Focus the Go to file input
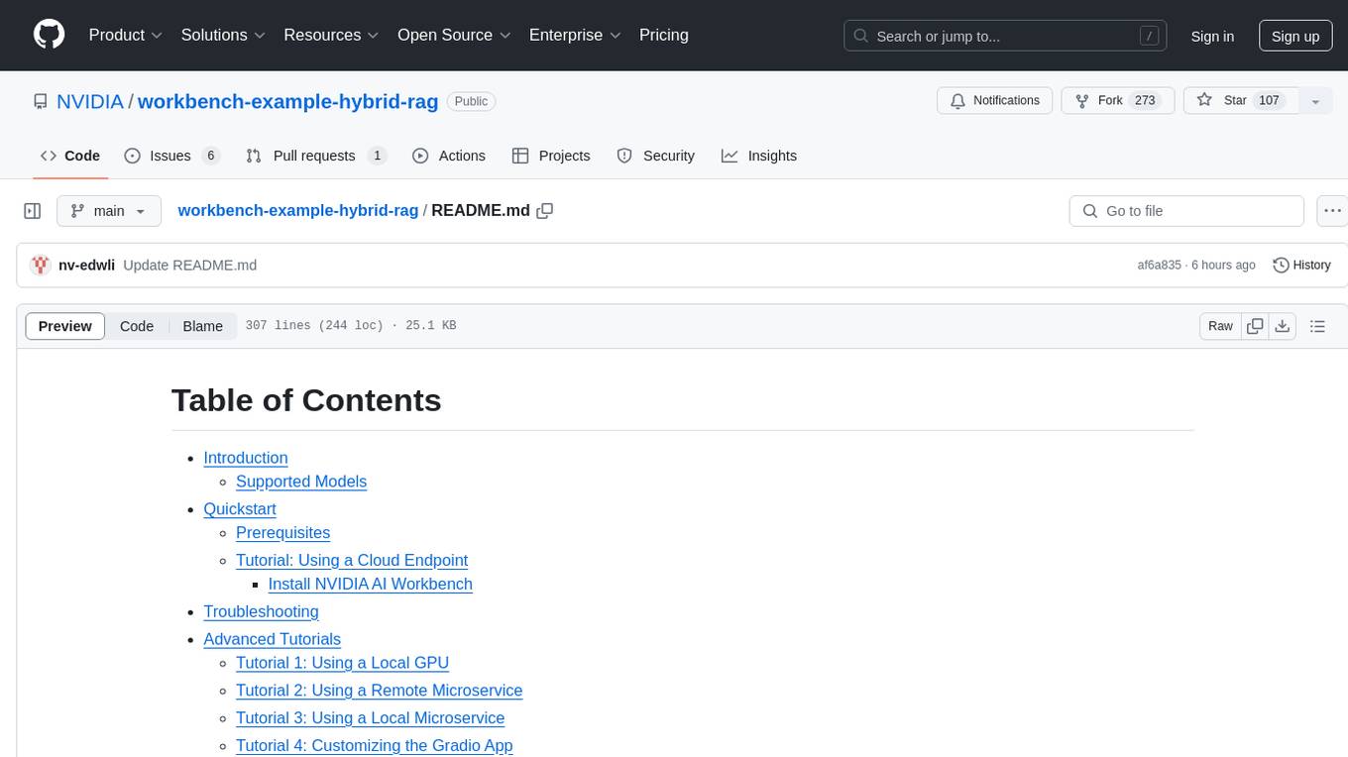This screenshot has height=757, width=1348. [x=1186, y=211]
